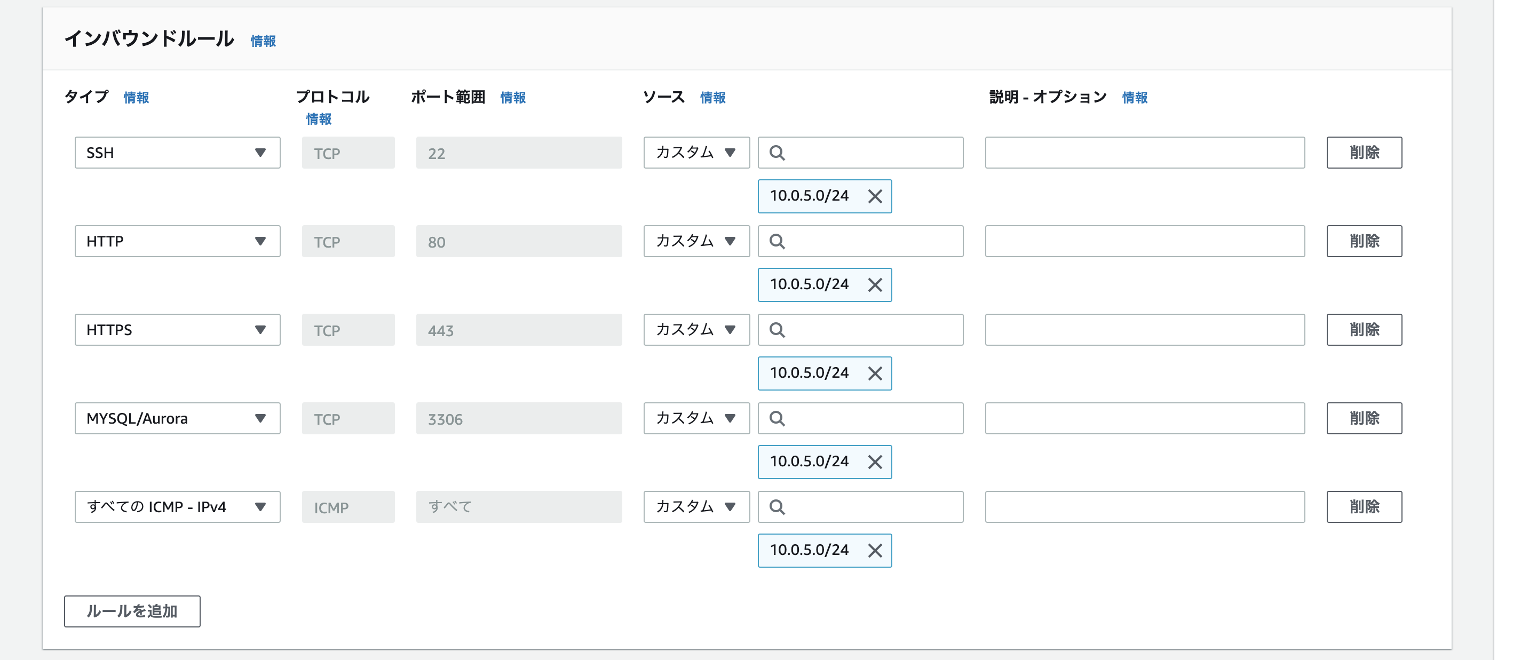The height and width of the screenshot is (660, 1537).
Task: Expand the すべての ICMP - IPv4 type dropdown
Action: 177,507
